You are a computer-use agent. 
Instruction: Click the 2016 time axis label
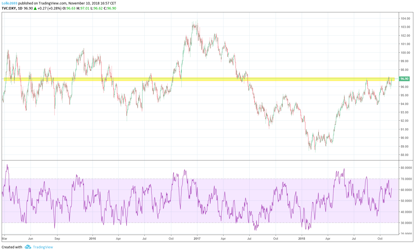pyautogui.click(x=92, y=239)
